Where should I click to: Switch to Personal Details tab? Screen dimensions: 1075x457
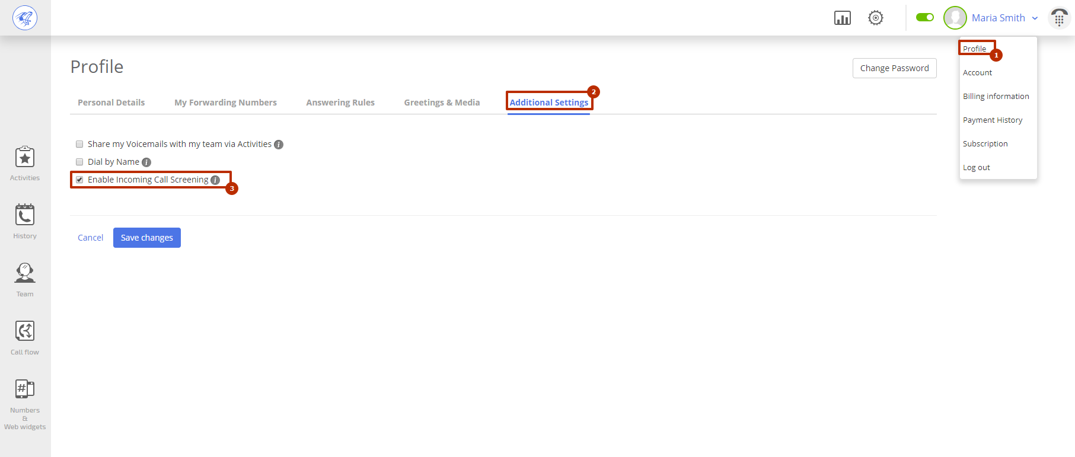(111, 103)
